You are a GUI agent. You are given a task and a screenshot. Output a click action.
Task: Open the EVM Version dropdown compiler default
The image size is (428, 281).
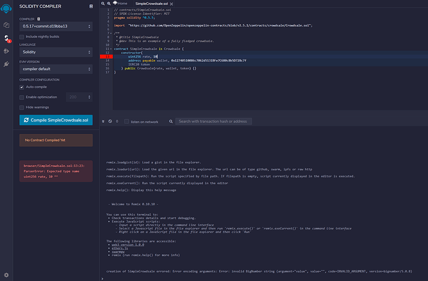tap(56, 69)
